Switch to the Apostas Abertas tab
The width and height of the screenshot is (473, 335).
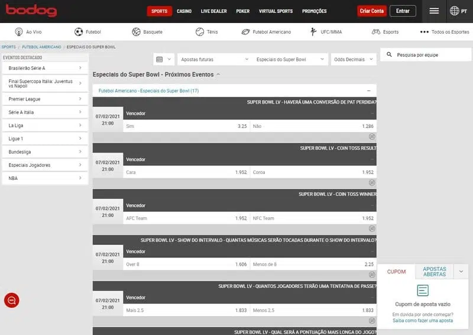(435, 272)
